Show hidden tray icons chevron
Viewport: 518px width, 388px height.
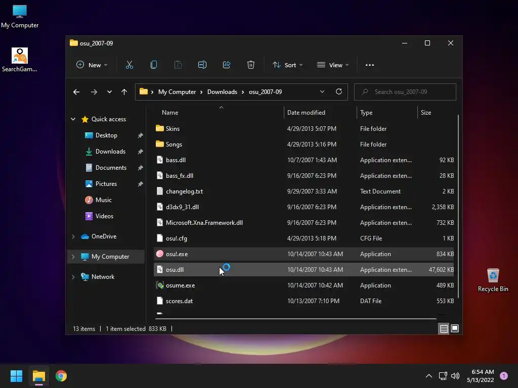(x=429, y=376)
